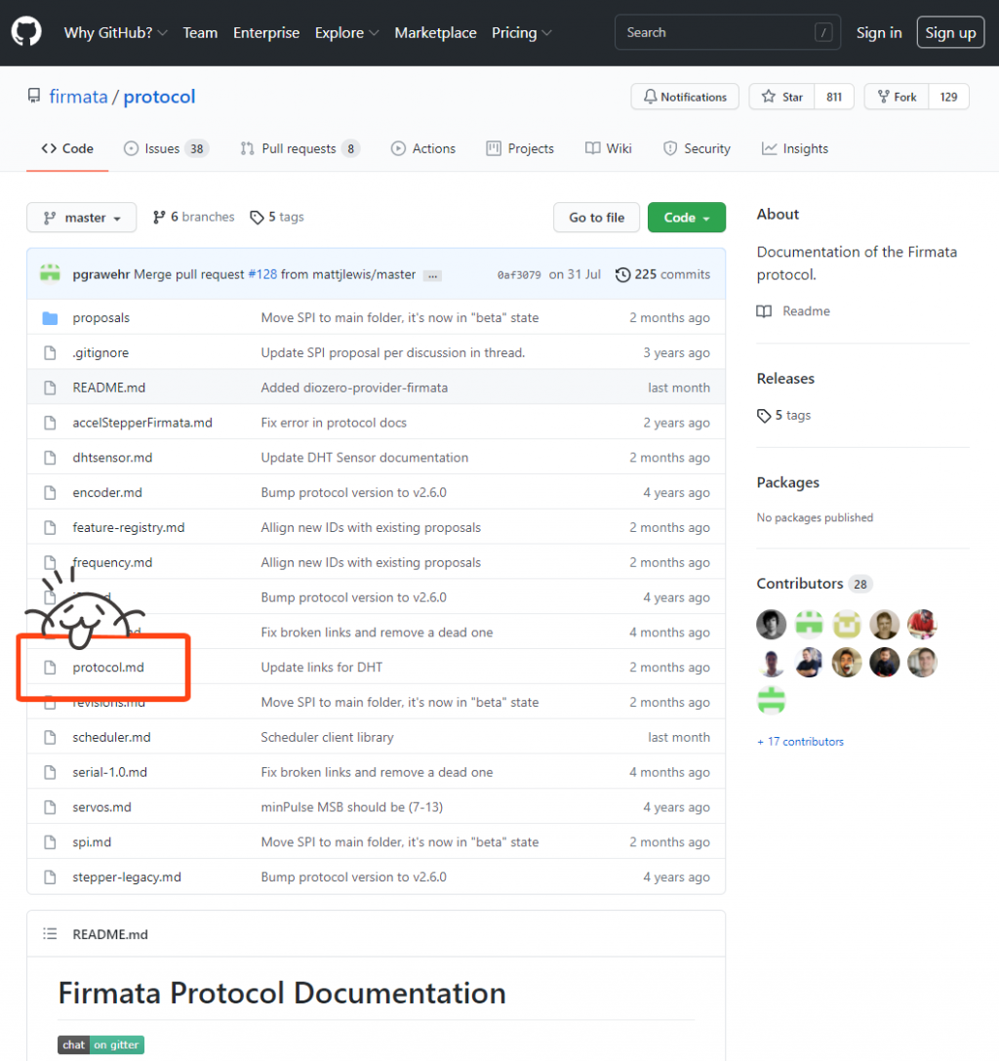Click the file icon beside spi.md
The height and width of the screenshot is (1061, 999).
(x=50, y=842)
